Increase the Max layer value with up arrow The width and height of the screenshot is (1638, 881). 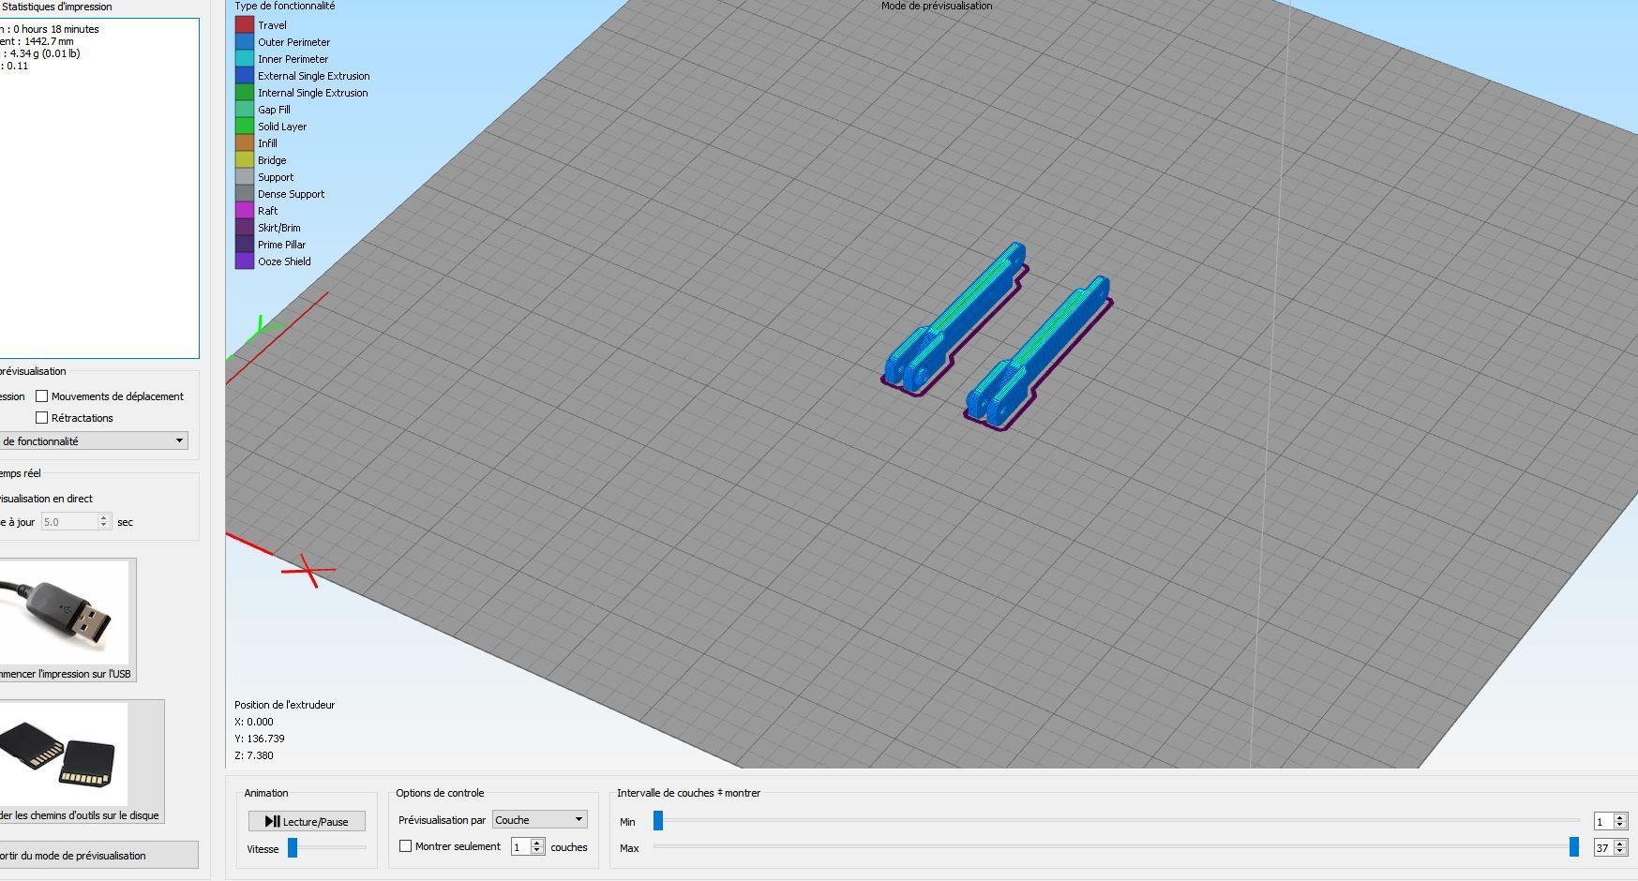[1620, 844]
